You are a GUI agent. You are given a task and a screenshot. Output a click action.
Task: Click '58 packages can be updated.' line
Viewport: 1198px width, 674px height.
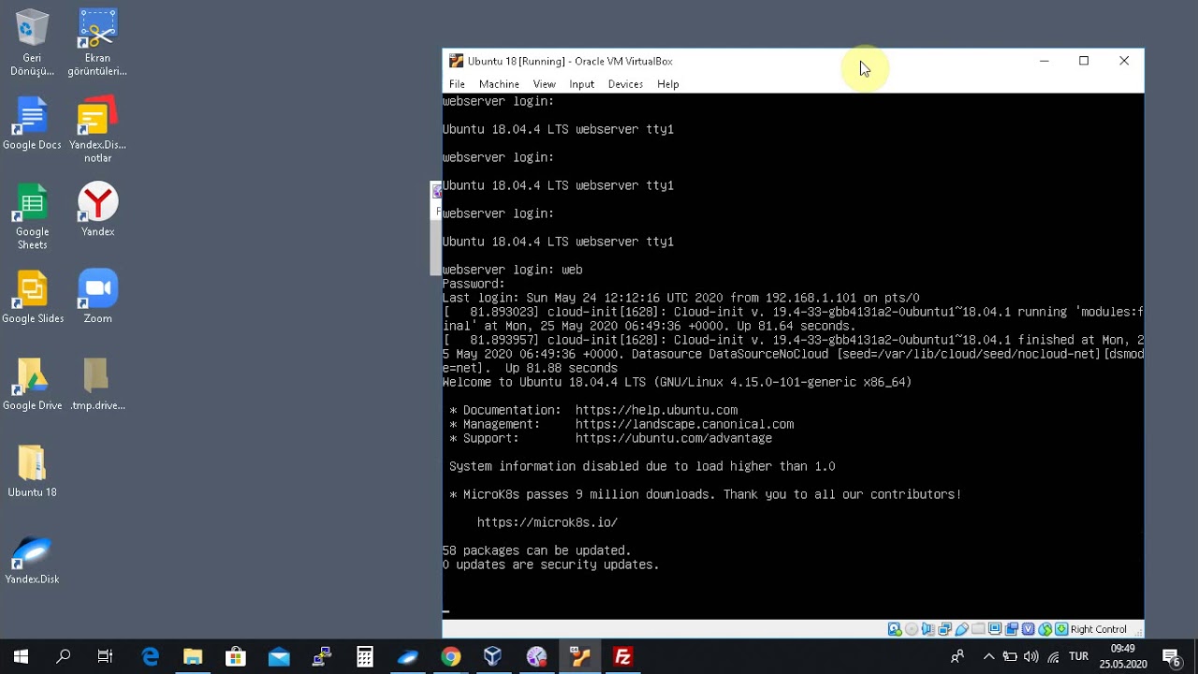point(537,550)
